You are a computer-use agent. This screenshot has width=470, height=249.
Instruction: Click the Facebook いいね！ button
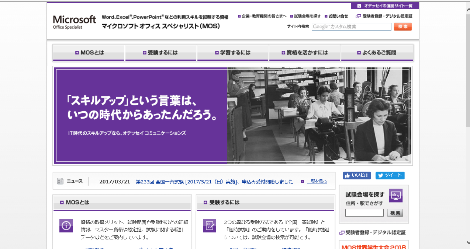coord(357,176)
